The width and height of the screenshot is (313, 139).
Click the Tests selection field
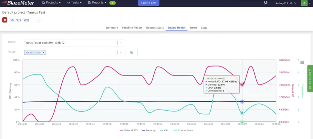click(73, 42)
